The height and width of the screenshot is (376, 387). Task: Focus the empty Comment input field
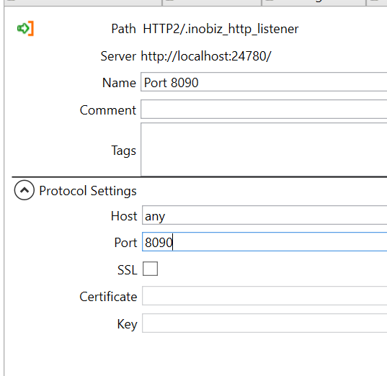(x=264, y=109)
